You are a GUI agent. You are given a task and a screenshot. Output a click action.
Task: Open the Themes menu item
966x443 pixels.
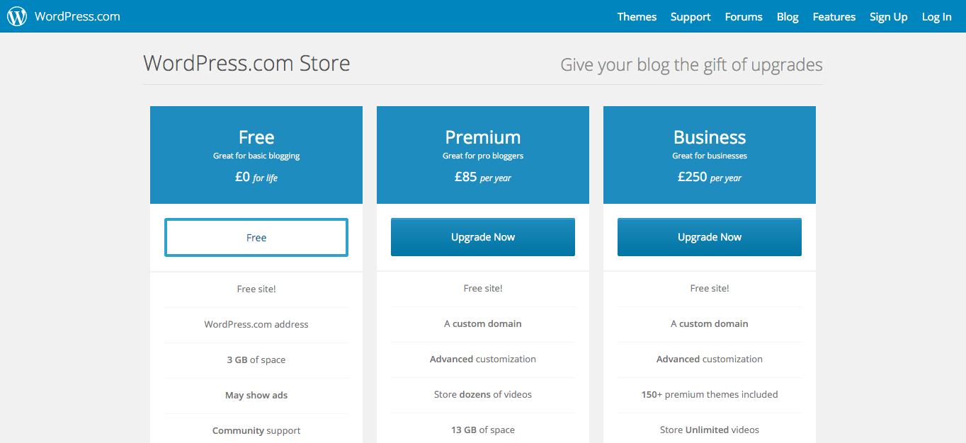(636, 16)
